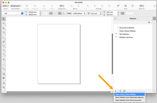The image size is (157, 103).
Task: Select the Pick (arrow) tool
Action: (x=4, y=19)
